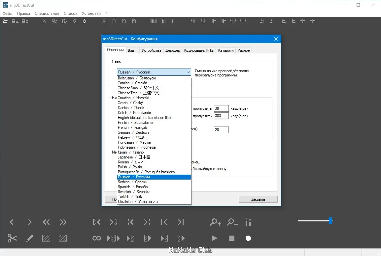The image size is (381, 256).
Task: Choose Spanish / Español in the list
Action: coord(154,187)
